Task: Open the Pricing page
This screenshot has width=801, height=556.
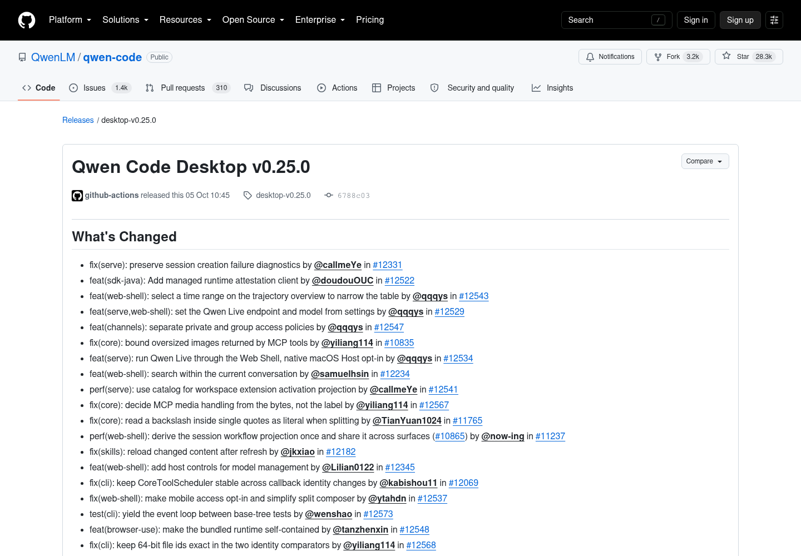Action: click(370, 20)
